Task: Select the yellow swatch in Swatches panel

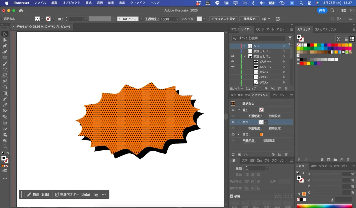Action: click(315, 45)
